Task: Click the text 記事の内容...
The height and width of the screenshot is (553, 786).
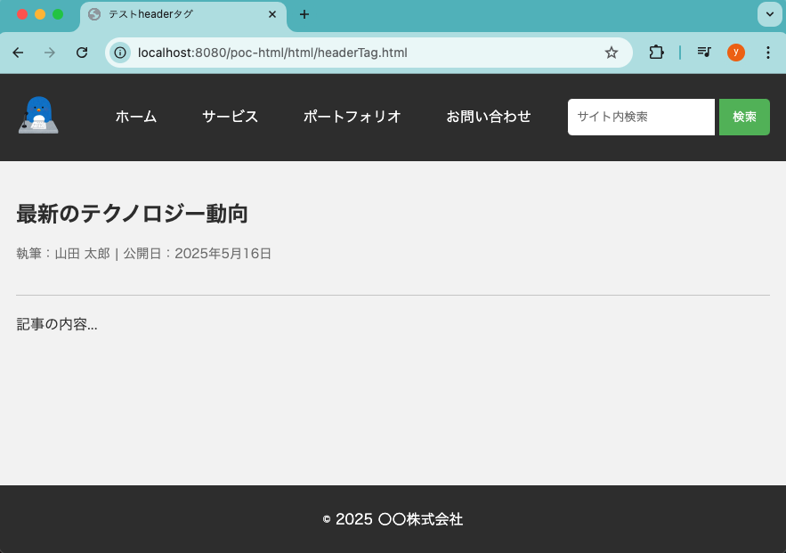Action: coord(57,324)
